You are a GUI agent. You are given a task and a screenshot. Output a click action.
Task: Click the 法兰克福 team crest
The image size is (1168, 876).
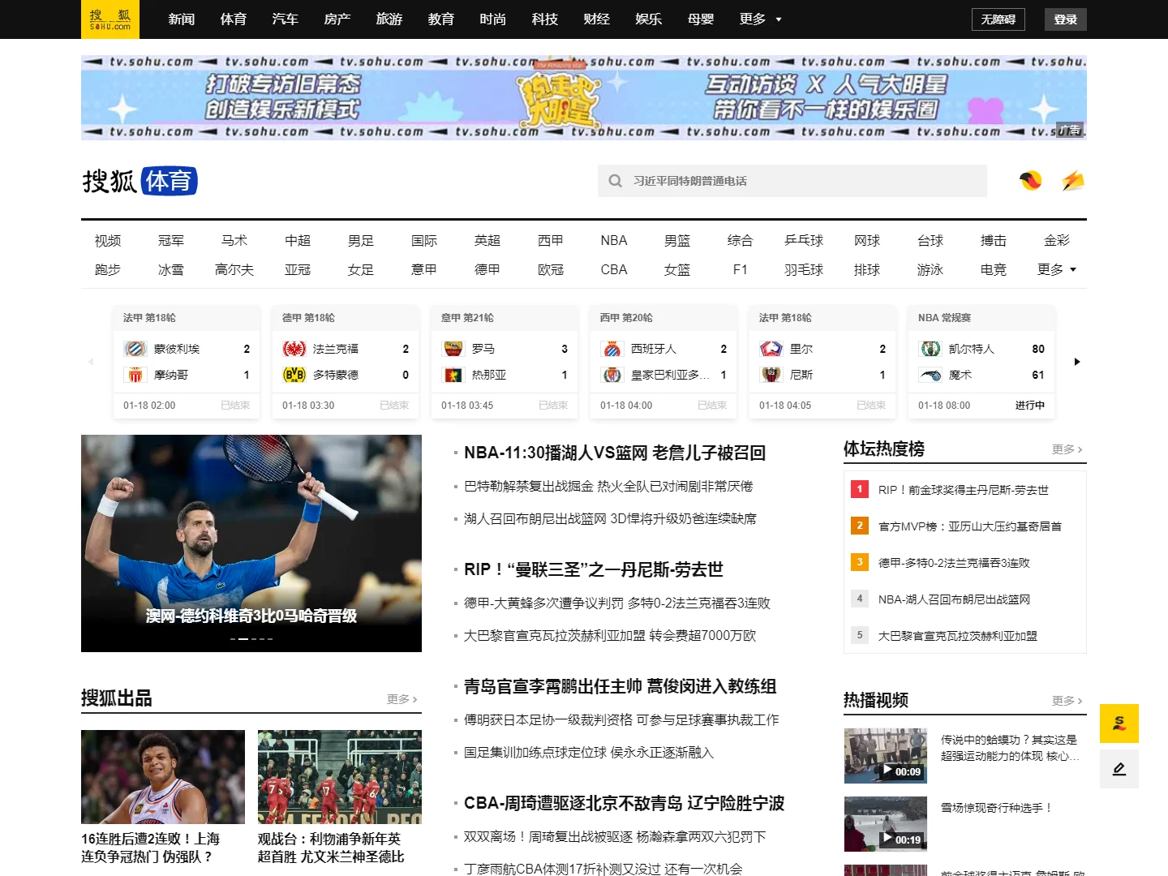pyautogui.click(x=294, y=349)
